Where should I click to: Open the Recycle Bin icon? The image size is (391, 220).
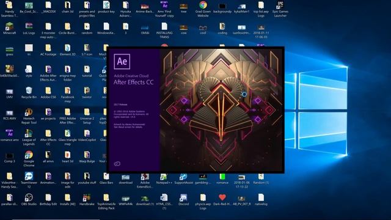click(29, 92)
